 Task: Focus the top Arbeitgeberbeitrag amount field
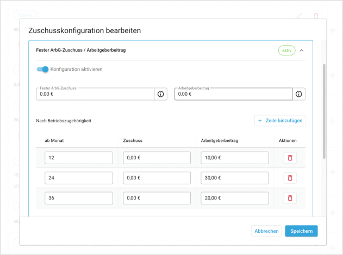coord(233,94)
